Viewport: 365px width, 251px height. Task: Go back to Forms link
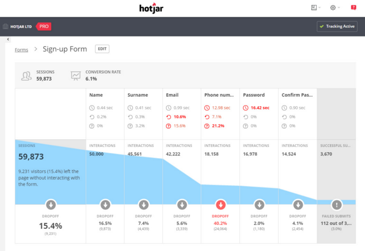(22, 50)
